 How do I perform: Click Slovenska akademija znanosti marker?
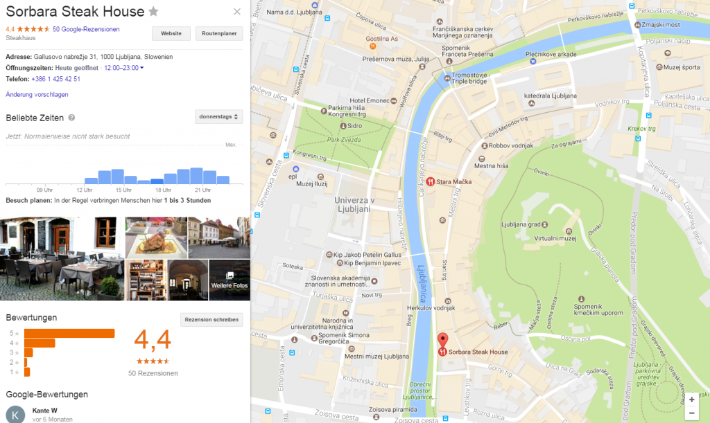tap(374, 281)
